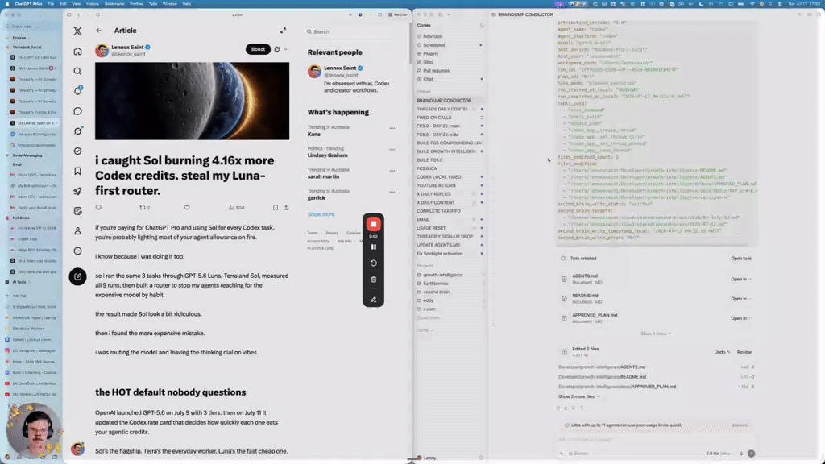
Task: Bookmark the article under the headline
Action: click(276, 207)
